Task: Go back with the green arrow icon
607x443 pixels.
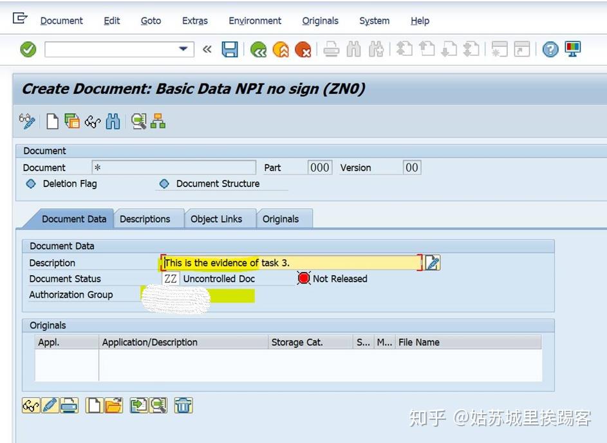Action: point(258,50)
